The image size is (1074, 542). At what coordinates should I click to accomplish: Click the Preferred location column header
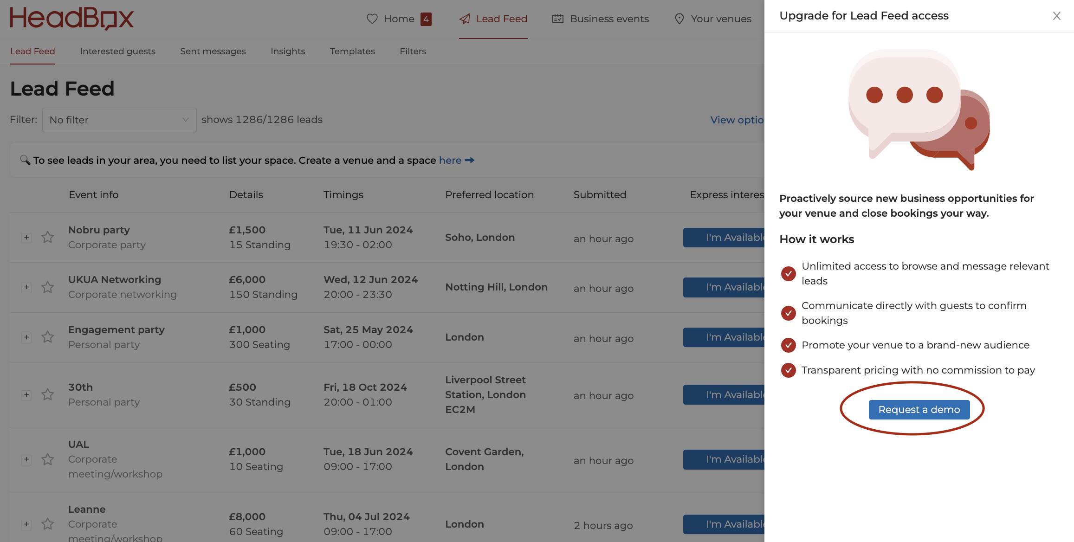(489, 195)
